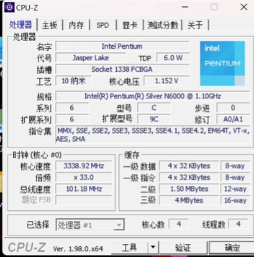254x257 pixels.
Task: Switch to the SPD tab
Action: (103, 25)
